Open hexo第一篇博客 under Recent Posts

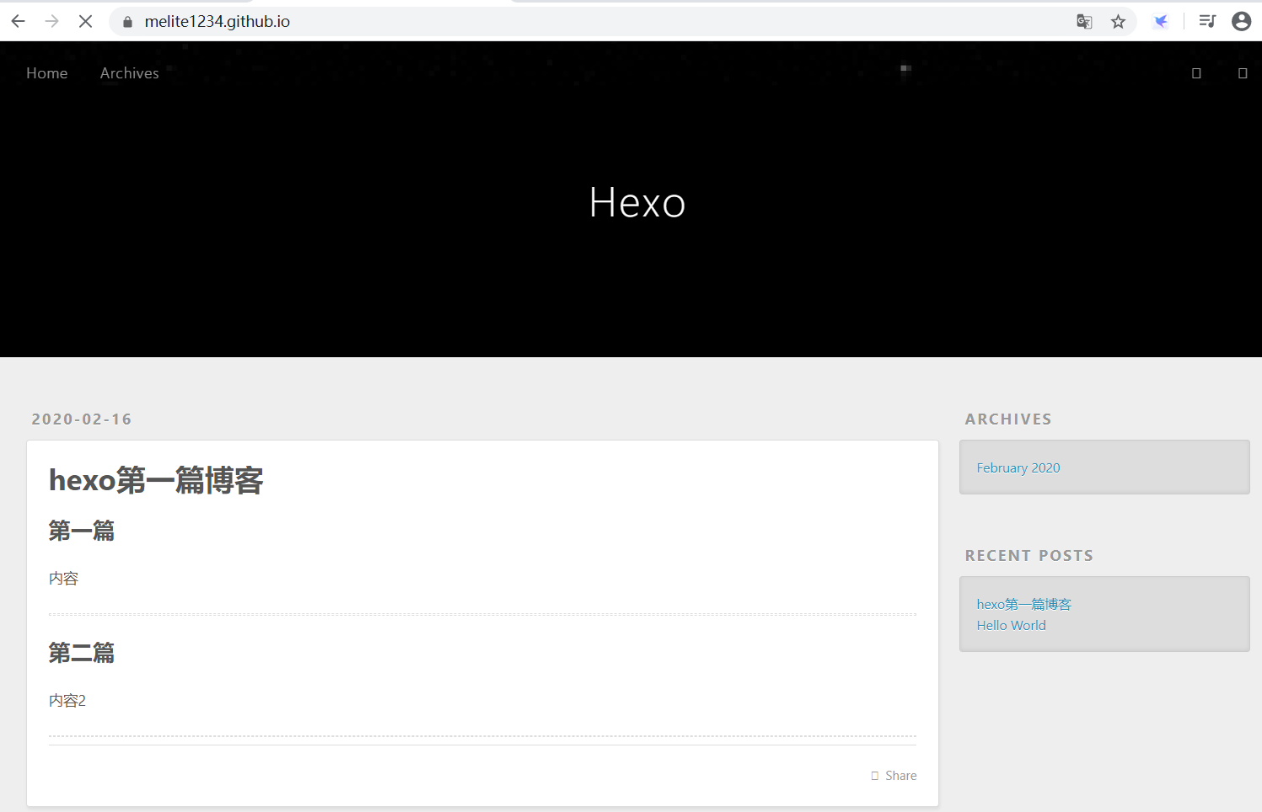[x=1024, y=604]
